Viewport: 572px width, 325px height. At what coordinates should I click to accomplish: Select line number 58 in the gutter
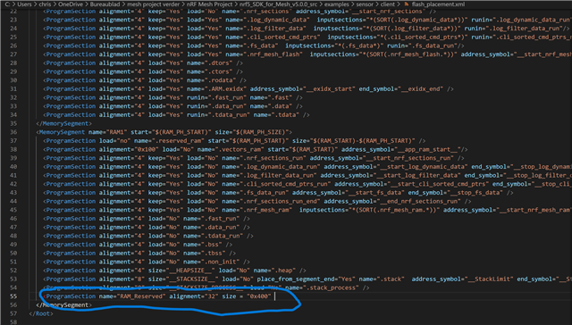(13, 322)
